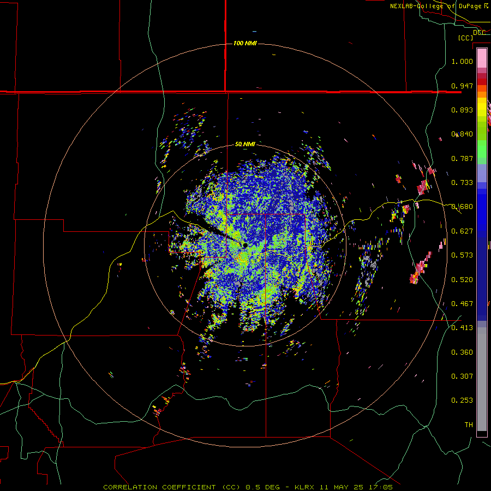Select the 11 MAY 25 date in caption

pos(342,487)
